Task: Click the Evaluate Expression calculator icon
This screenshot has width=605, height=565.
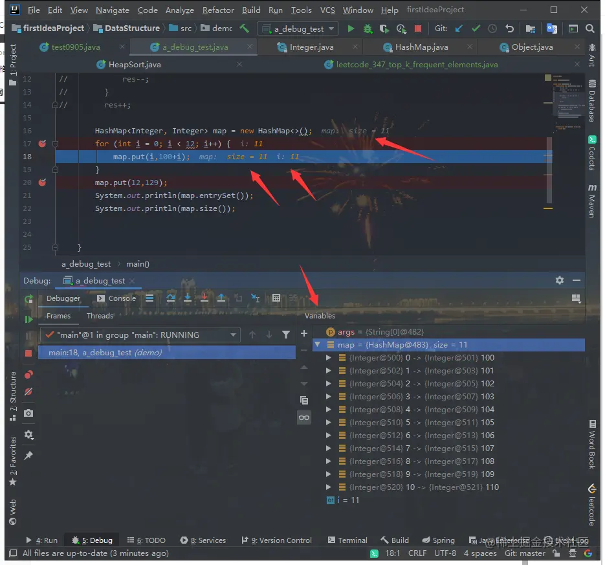Action: point(276,298)
